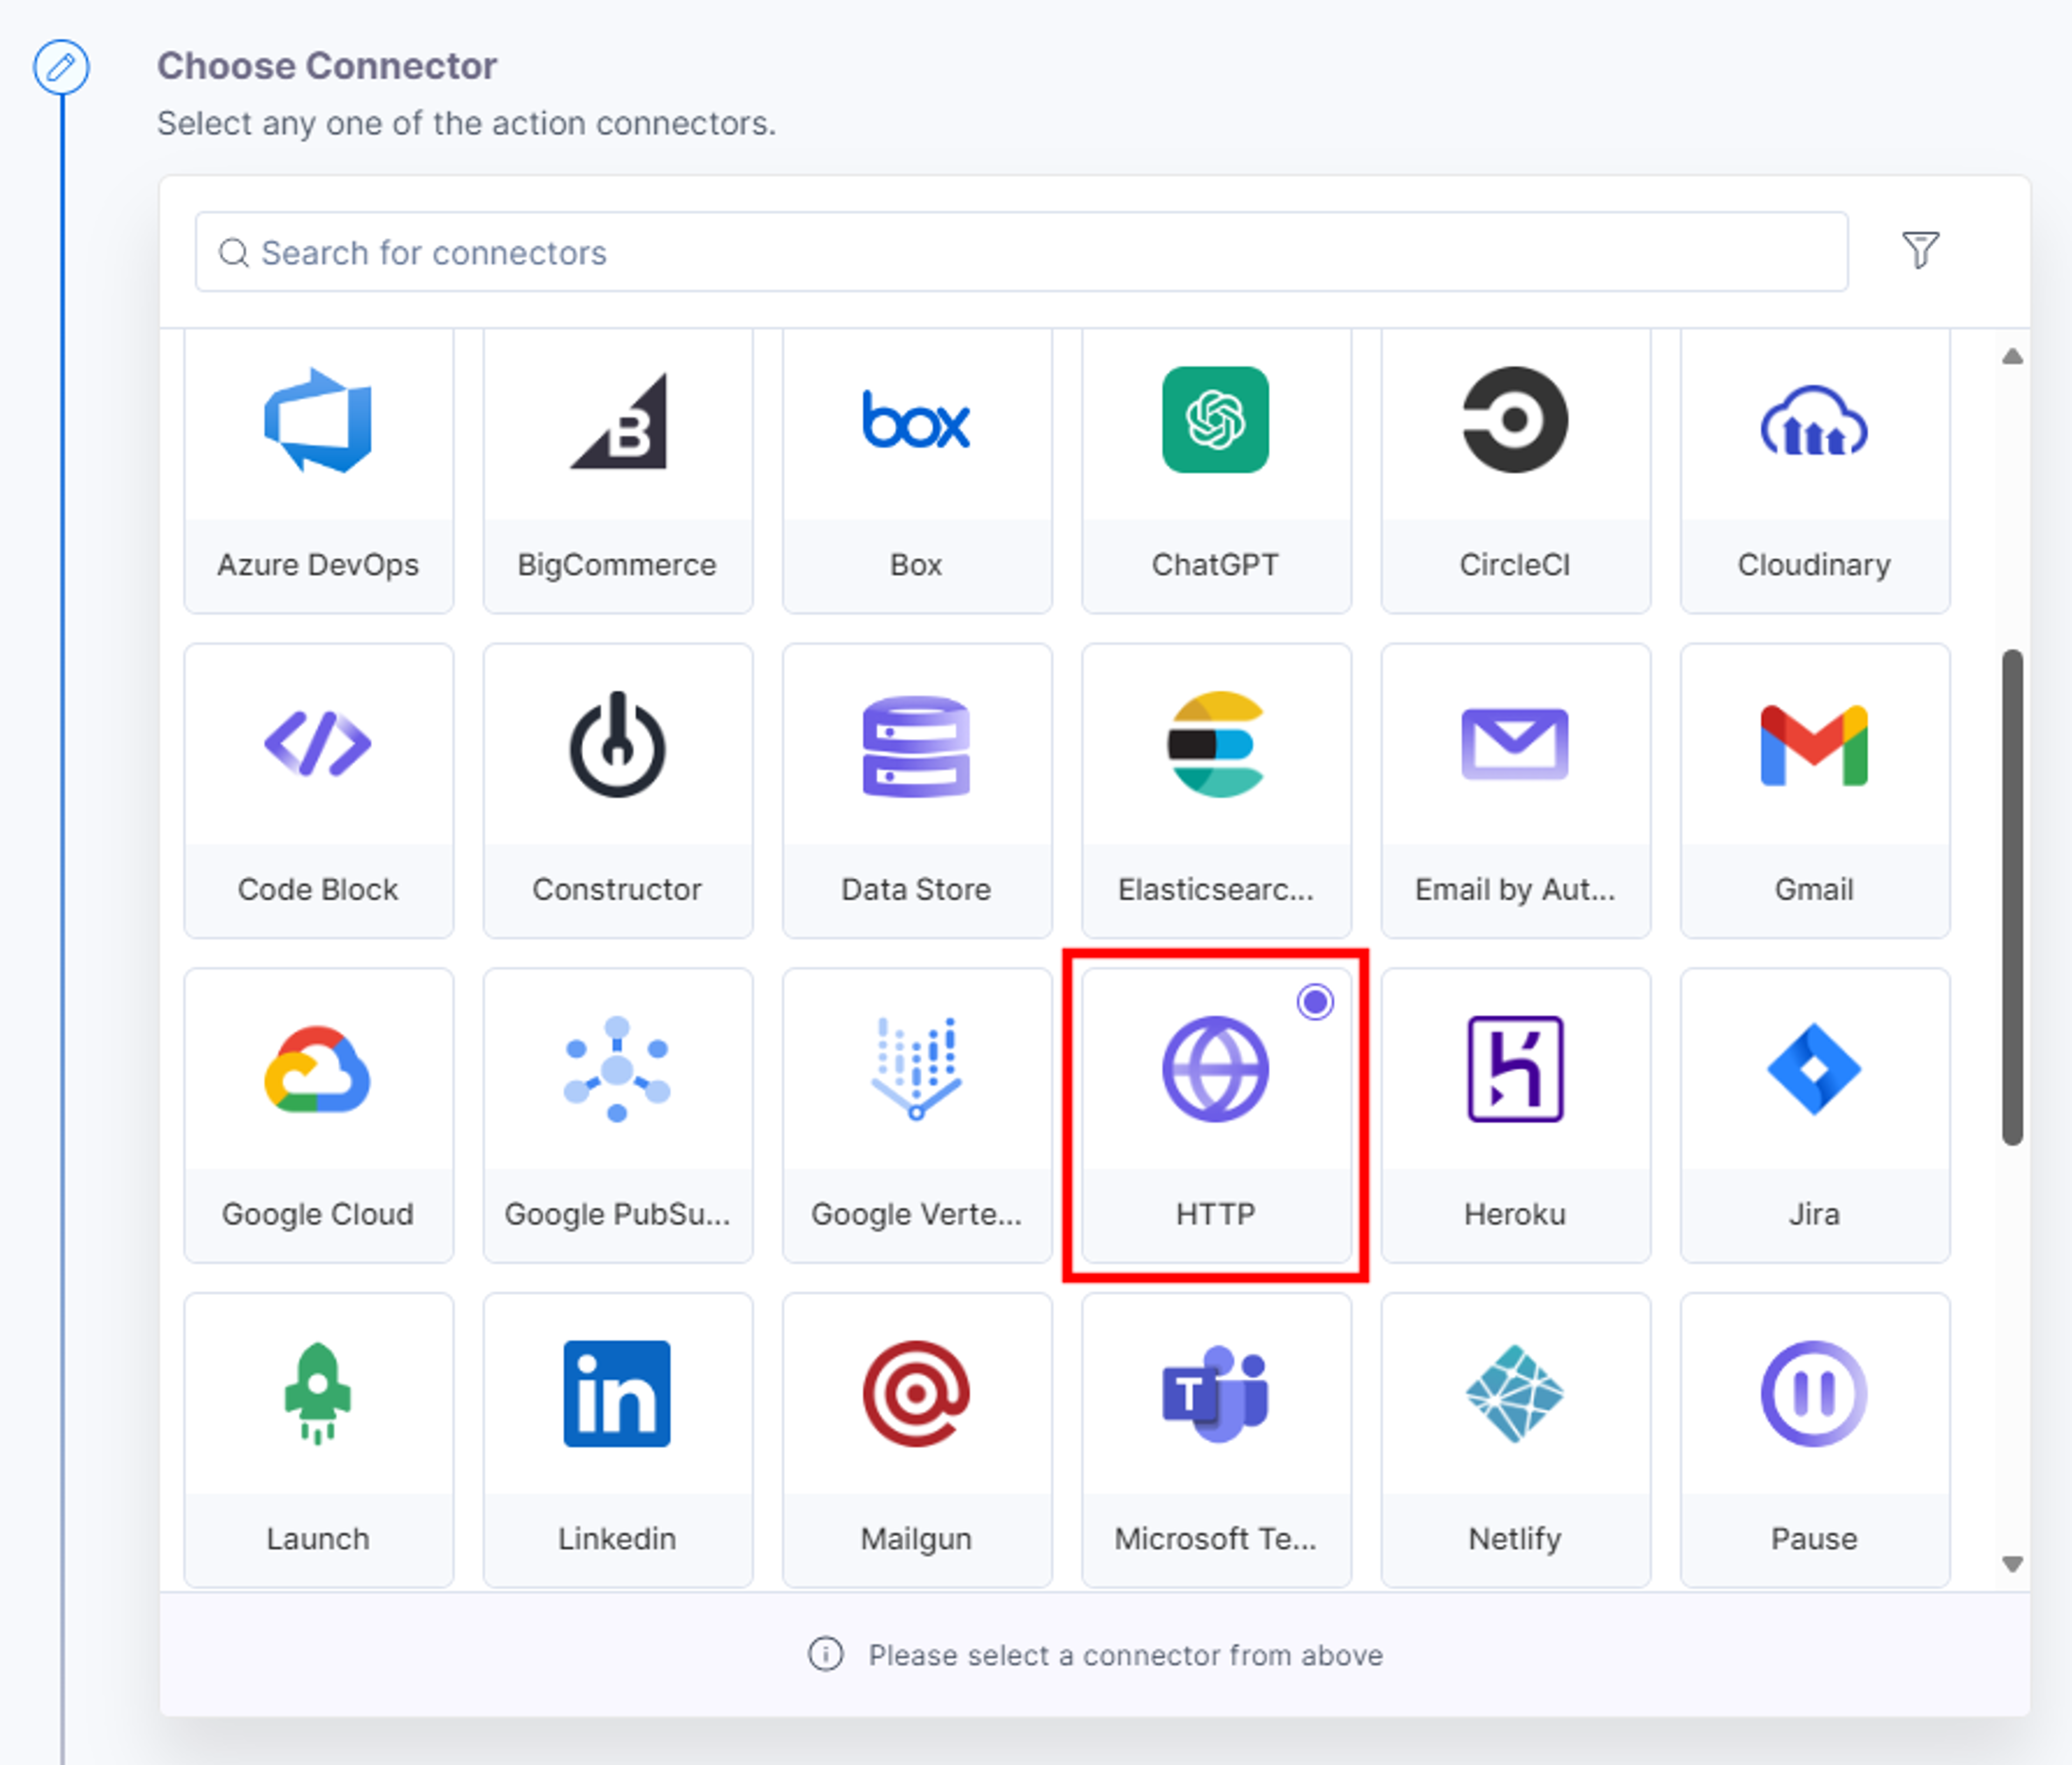Image resolution: width=2072 pixels, height=1765 pixels.
Task: Click the Constructor label text
Action: (x=617, y=888)
